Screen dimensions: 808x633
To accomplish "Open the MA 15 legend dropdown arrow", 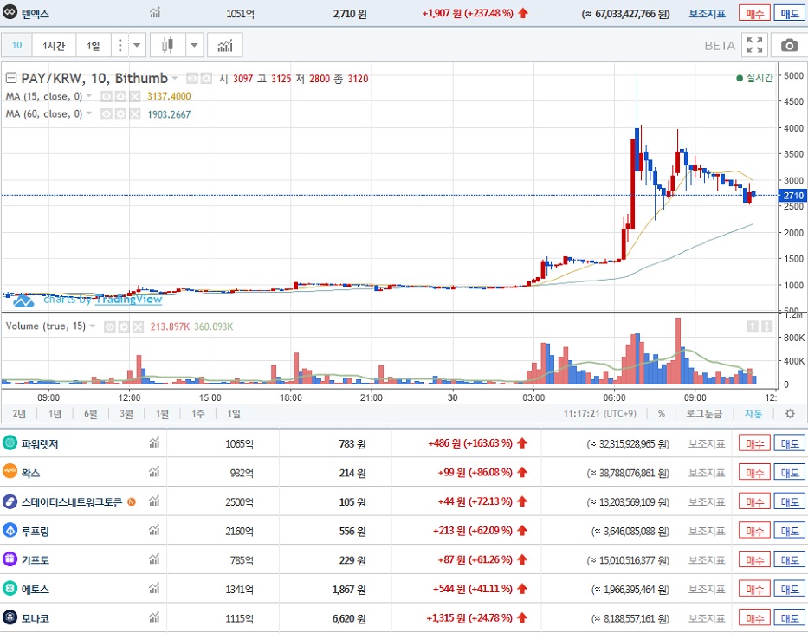I will point(89,96).
